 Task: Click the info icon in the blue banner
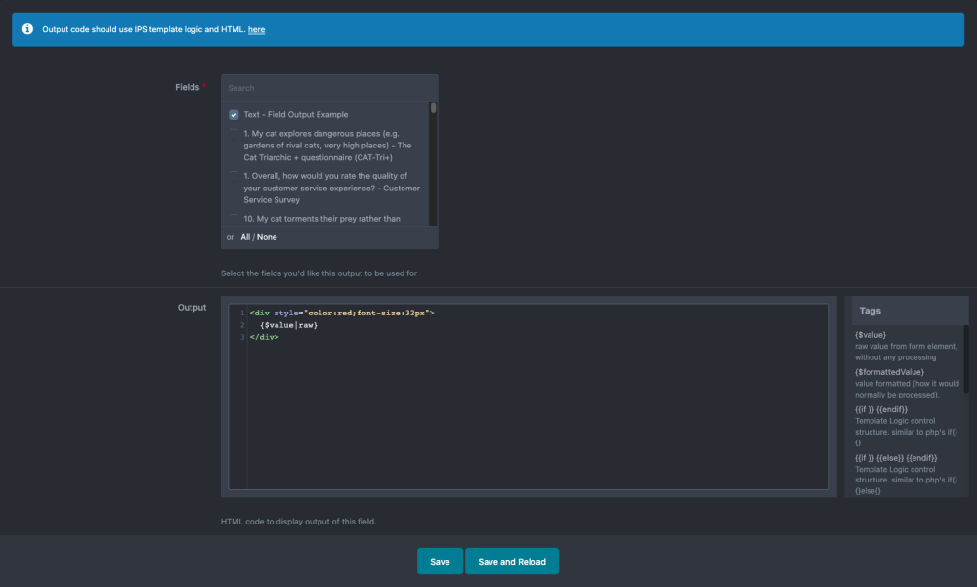point(27,29)
